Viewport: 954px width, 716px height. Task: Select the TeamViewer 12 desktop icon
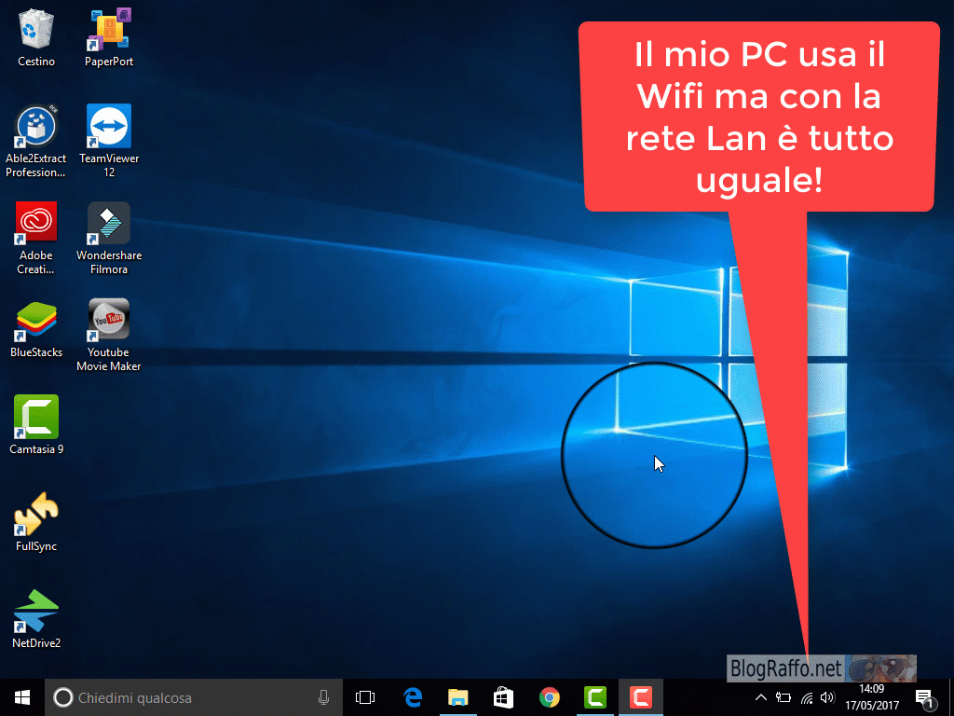[x=109, y=142]
